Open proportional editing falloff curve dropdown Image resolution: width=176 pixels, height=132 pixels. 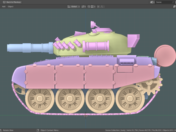[x=102, y=7]
